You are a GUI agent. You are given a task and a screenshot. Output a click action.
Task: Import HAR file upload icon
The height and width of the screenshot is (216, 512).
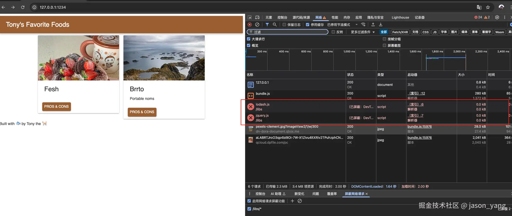(373, 25)
